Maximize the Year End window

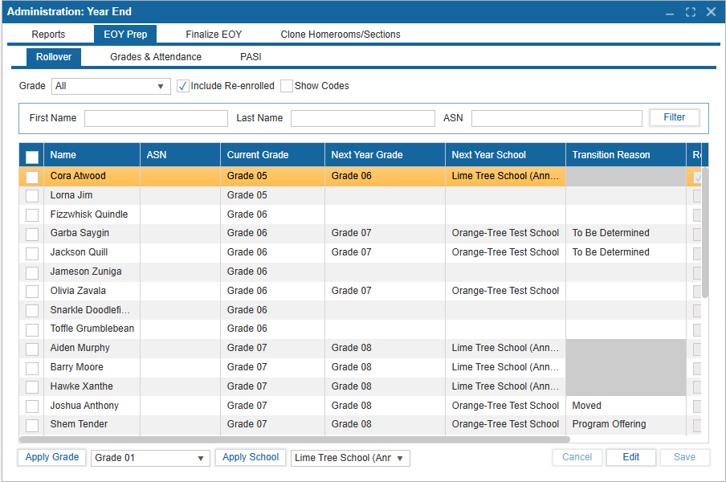(x=691, y=12)
